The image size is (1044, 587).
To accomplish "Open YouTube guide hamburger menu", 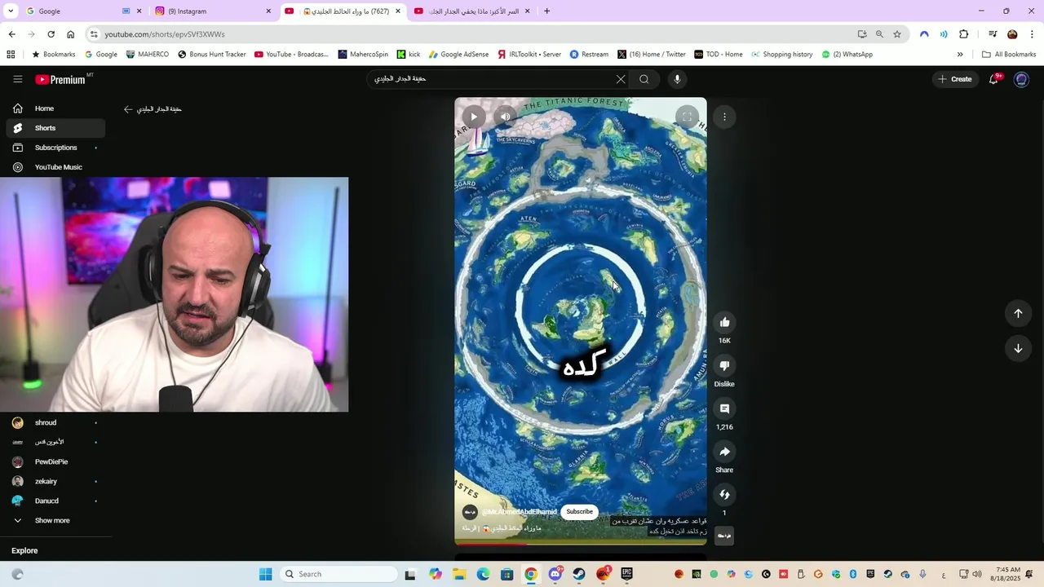I will (x=18, y=79).
